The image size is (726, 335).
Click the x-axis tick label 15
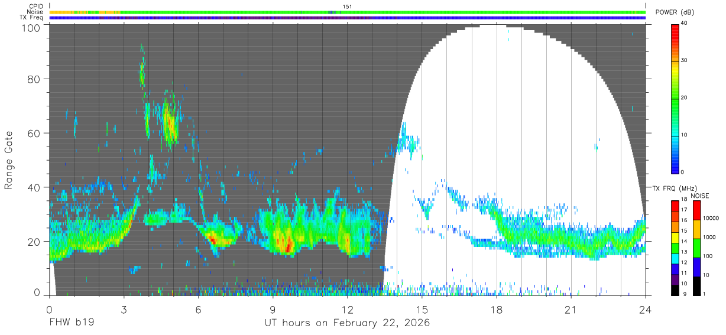click(422, 310)
